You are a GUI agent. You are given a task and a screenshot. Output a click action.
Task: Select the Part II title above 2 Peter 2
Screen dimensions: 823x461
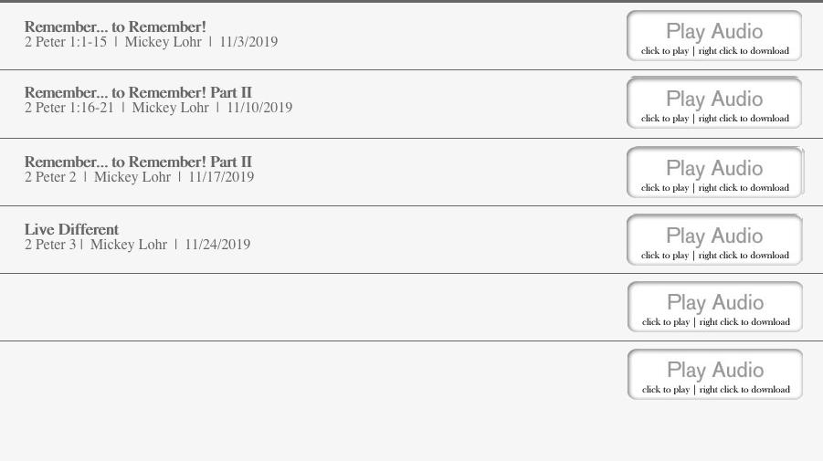coord(138,162)
